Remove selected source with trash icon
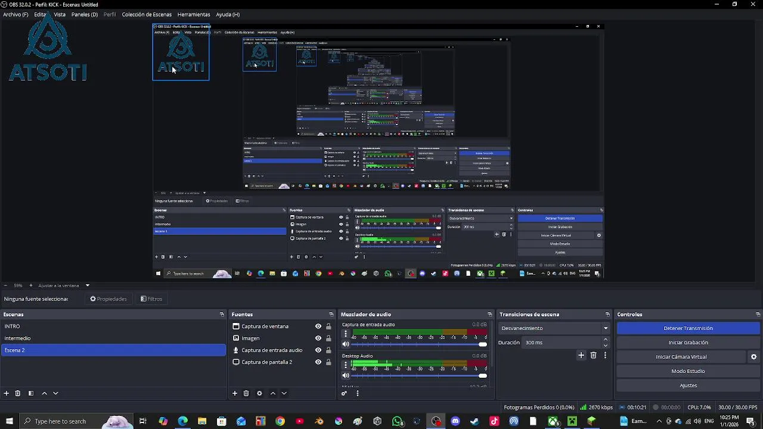The height and width of the screenshot is (429, 763). (246, 393)
